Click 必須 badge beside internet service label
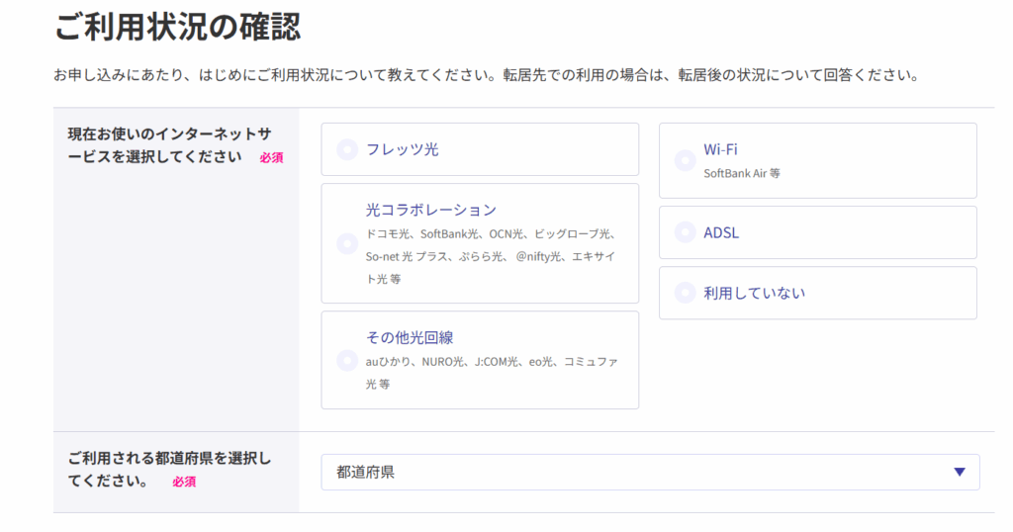 [271, 157]
